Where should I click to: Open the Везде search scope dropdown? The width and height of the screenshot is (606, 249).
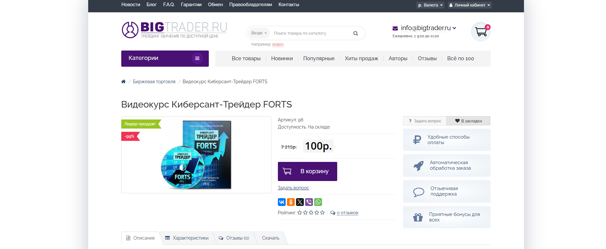pyautogui.click(x=259, y=33)
